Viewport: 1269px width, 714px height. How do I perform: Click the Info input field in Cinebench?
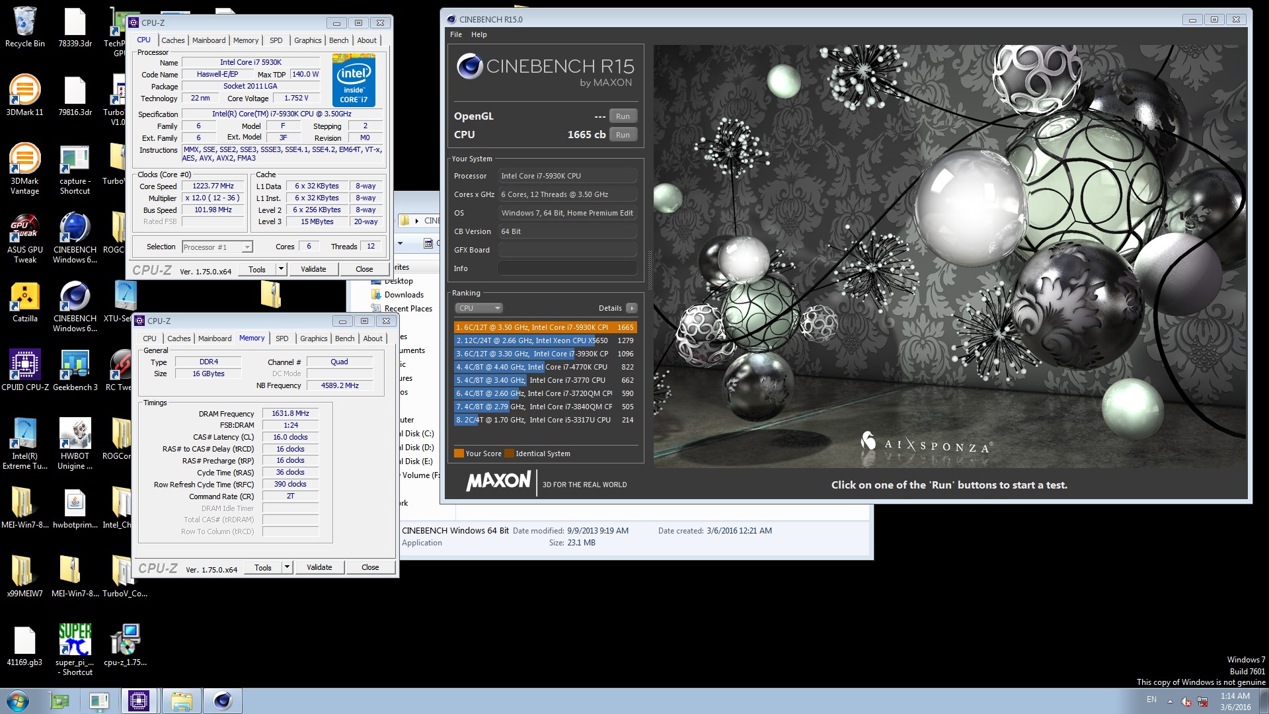(567, 268)
